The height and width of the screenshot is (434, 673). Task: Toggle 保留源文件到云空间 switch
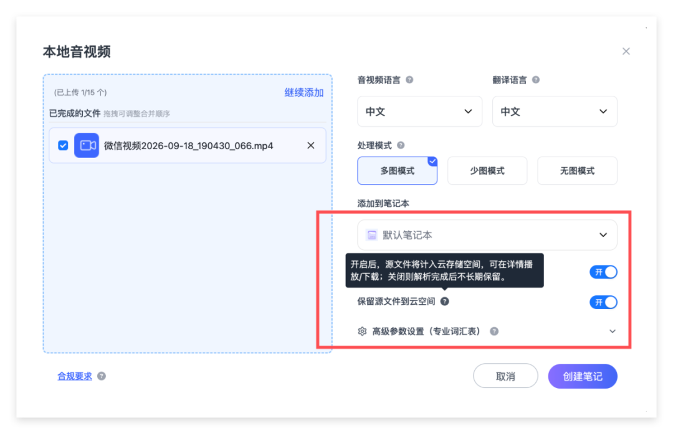pos(603,302)
